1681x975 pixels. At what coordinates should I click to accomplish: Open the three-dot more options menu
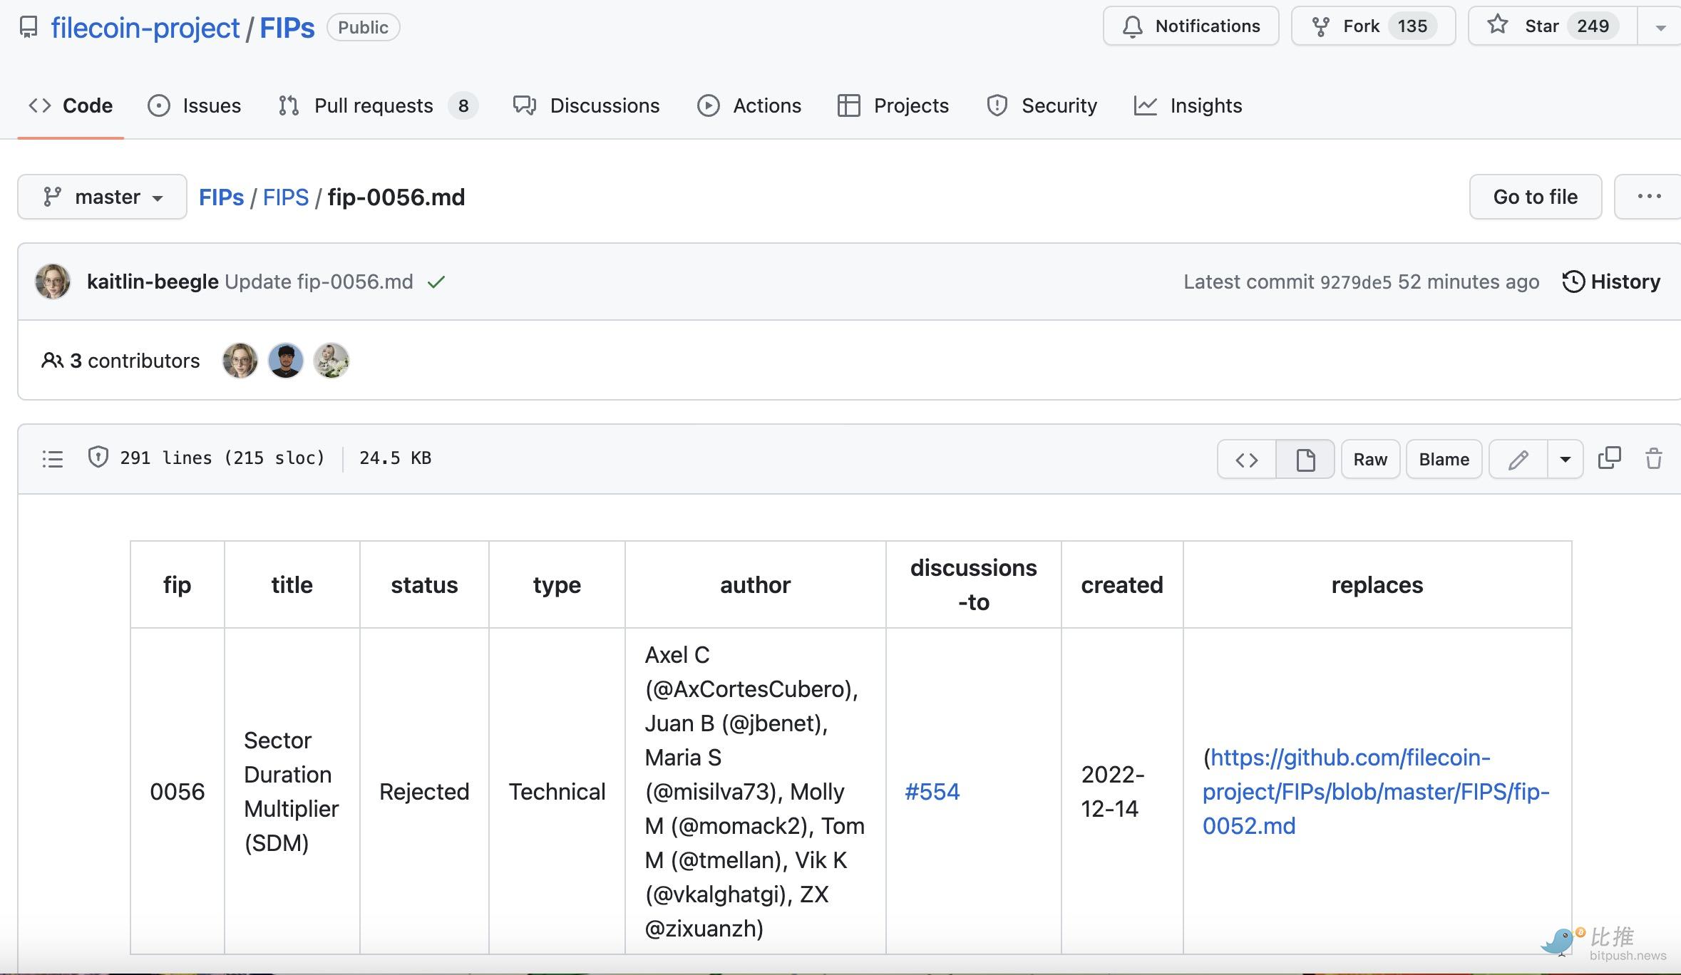click(x=1648, y=197)
